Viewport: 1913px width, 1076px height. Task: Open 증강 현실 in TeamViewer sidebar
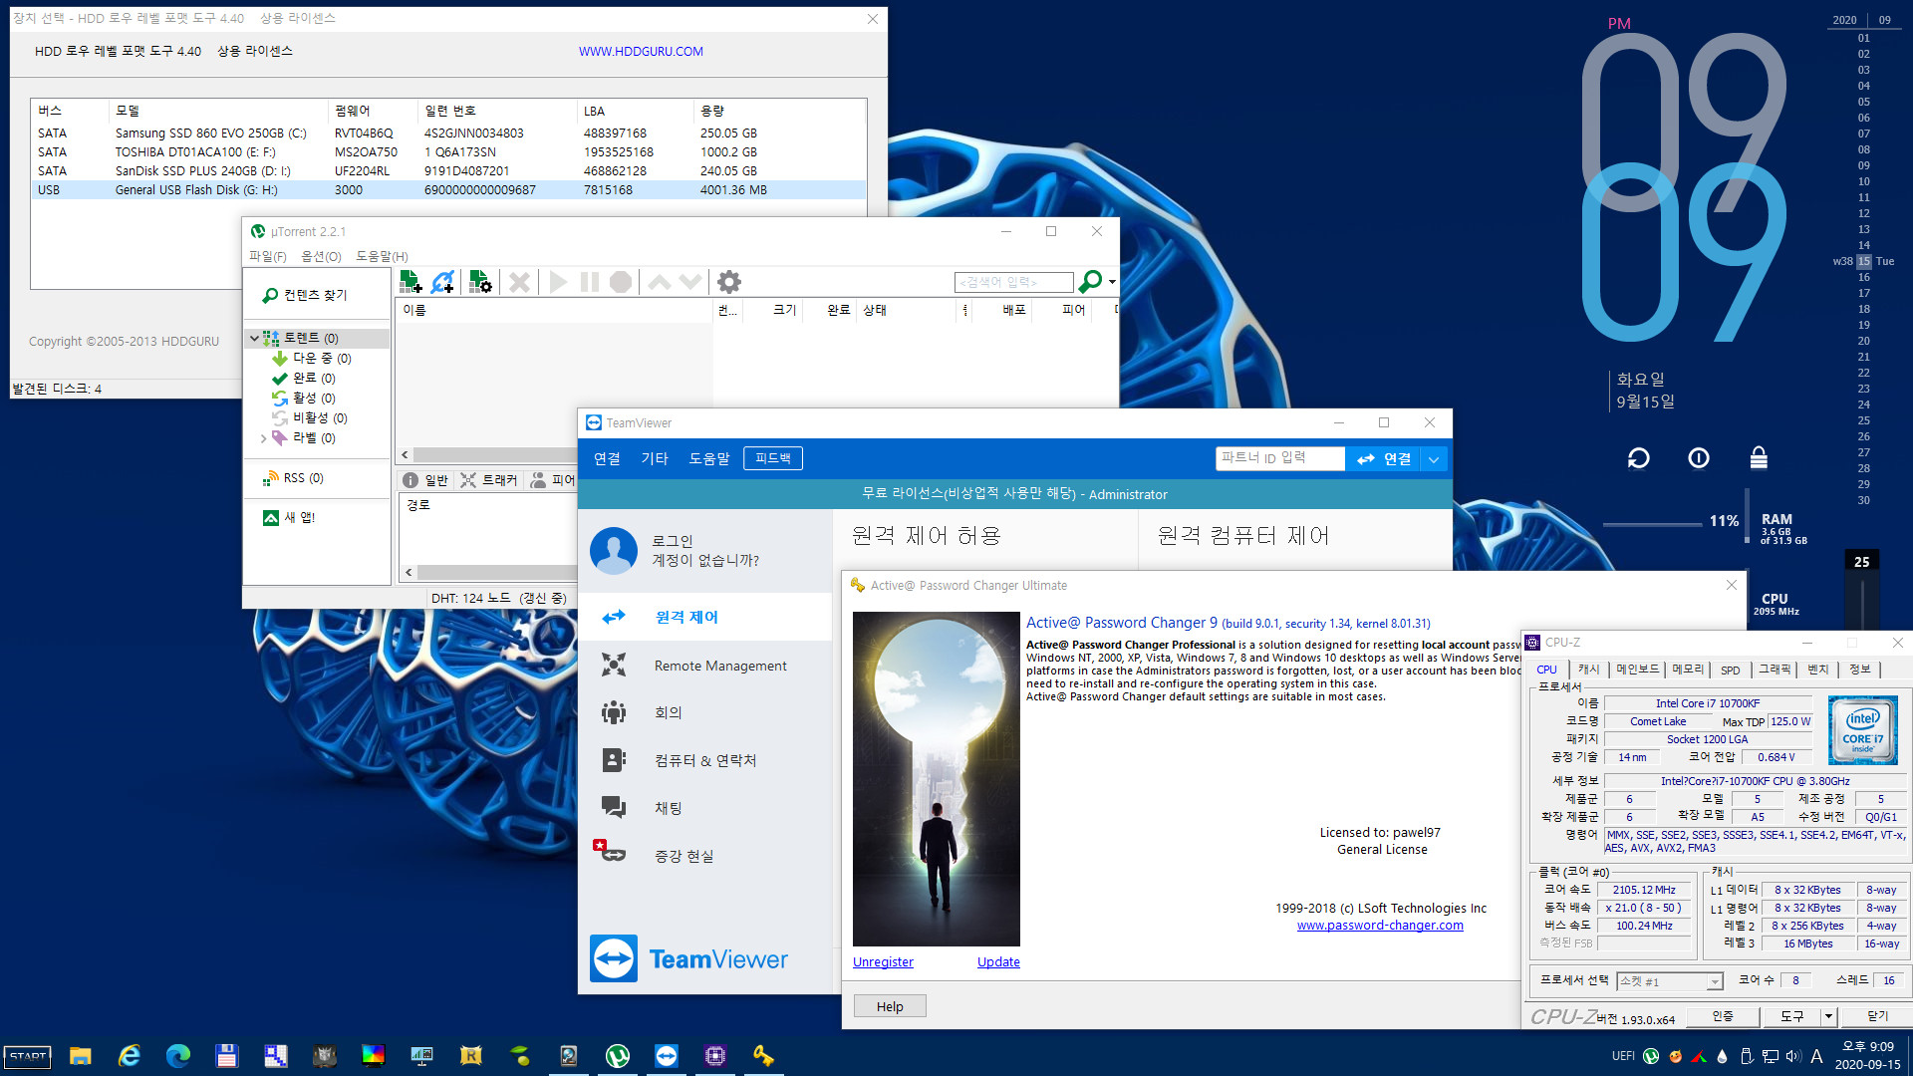point(705,856)
